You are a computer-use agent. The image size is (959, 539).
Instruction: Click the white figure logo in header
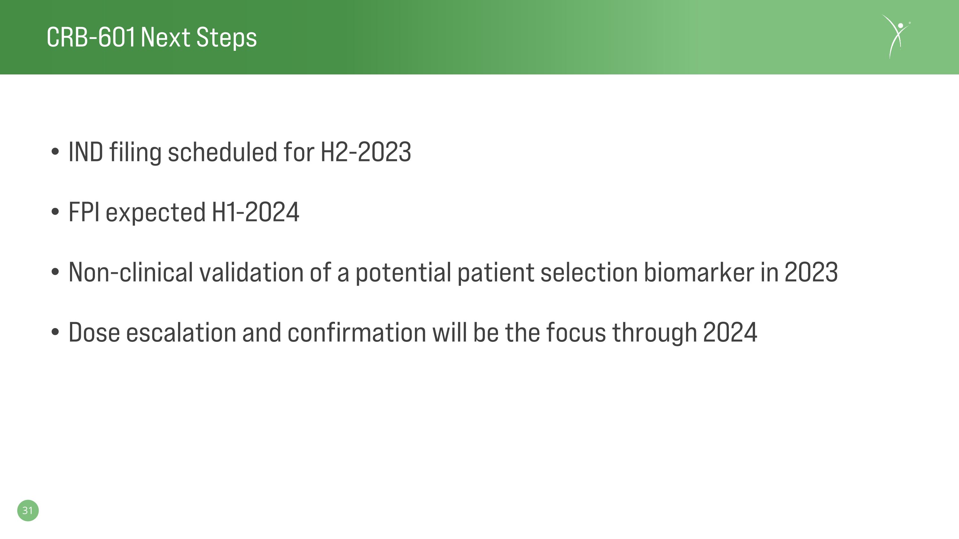coord(896,36)
